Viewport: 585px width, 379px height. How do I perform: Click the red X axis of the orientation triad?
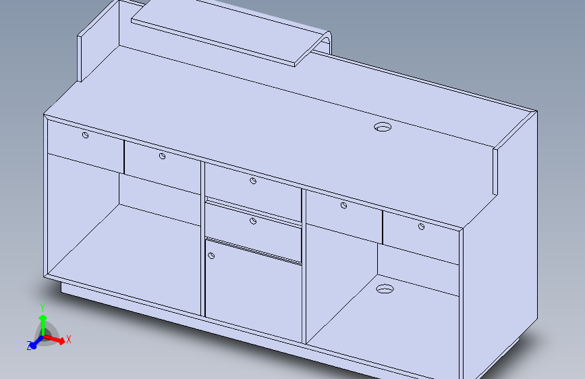click(55, 339)
